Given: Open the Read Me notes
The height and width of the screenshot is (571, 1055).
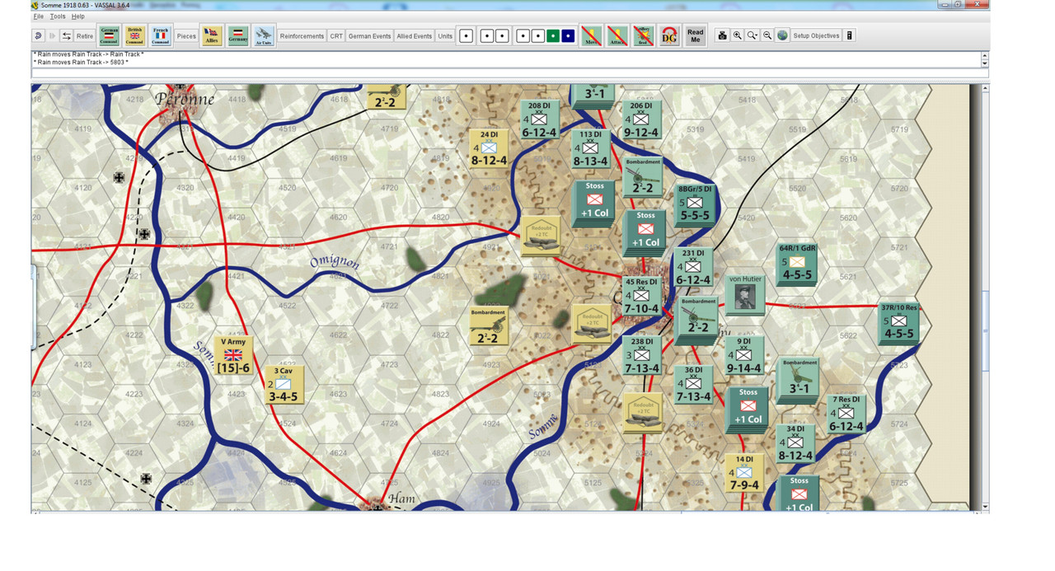Looking at the screenshot, I should (x=696, y=35).
